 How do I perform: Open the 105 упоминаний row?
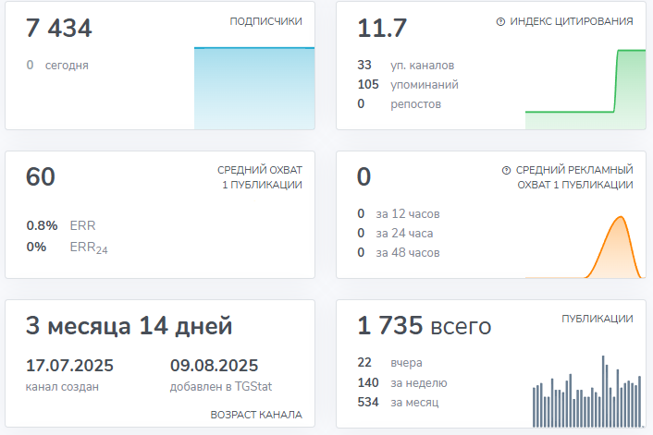[x=407, y=85]
